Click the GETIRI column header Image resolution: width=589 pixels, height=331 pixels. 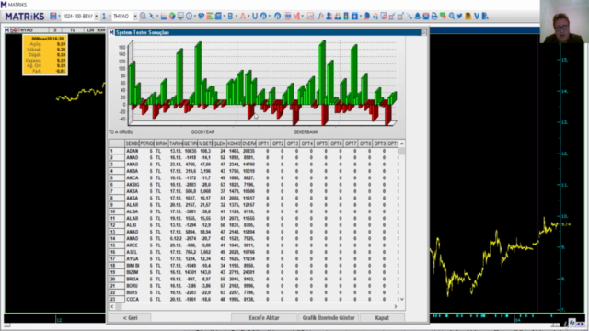191,143
